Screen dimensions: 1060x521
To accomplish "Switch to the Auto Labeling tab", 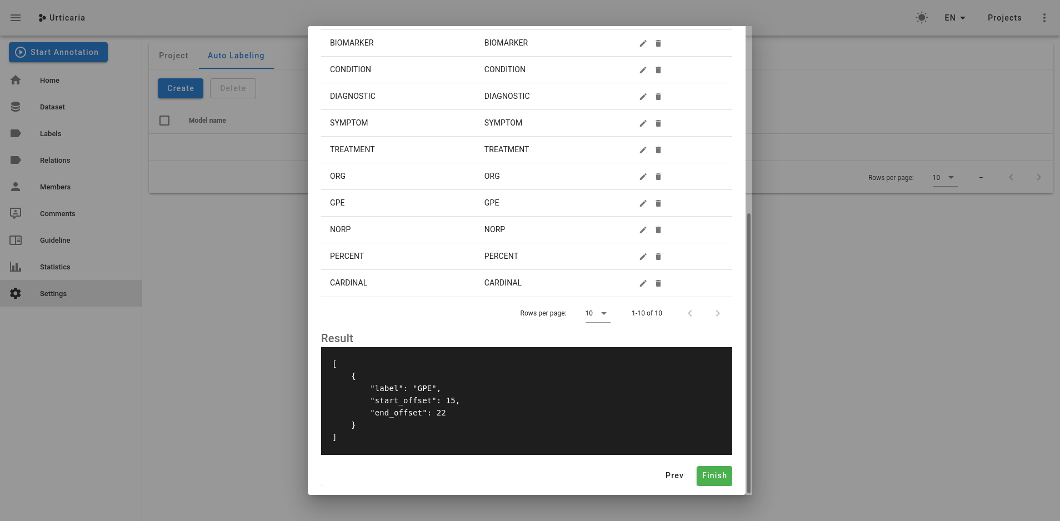I will (x=236, y=56).
